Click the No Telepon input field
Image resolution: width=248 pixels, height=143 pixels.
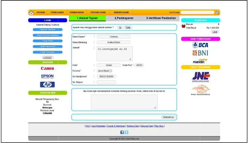click(107, 82)
